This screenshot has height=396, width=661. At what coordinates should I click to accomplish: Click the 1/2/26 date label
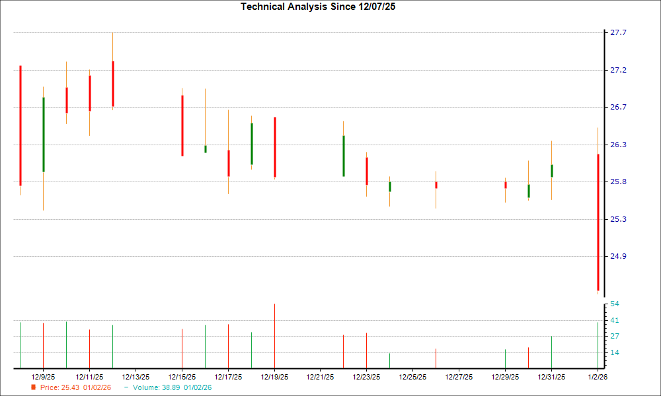pyautogui.click(x=598, y=377)
